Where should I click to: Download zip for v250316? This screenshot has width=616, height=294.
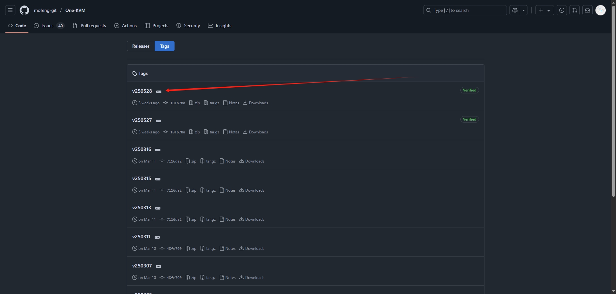[x=191, y=161]
